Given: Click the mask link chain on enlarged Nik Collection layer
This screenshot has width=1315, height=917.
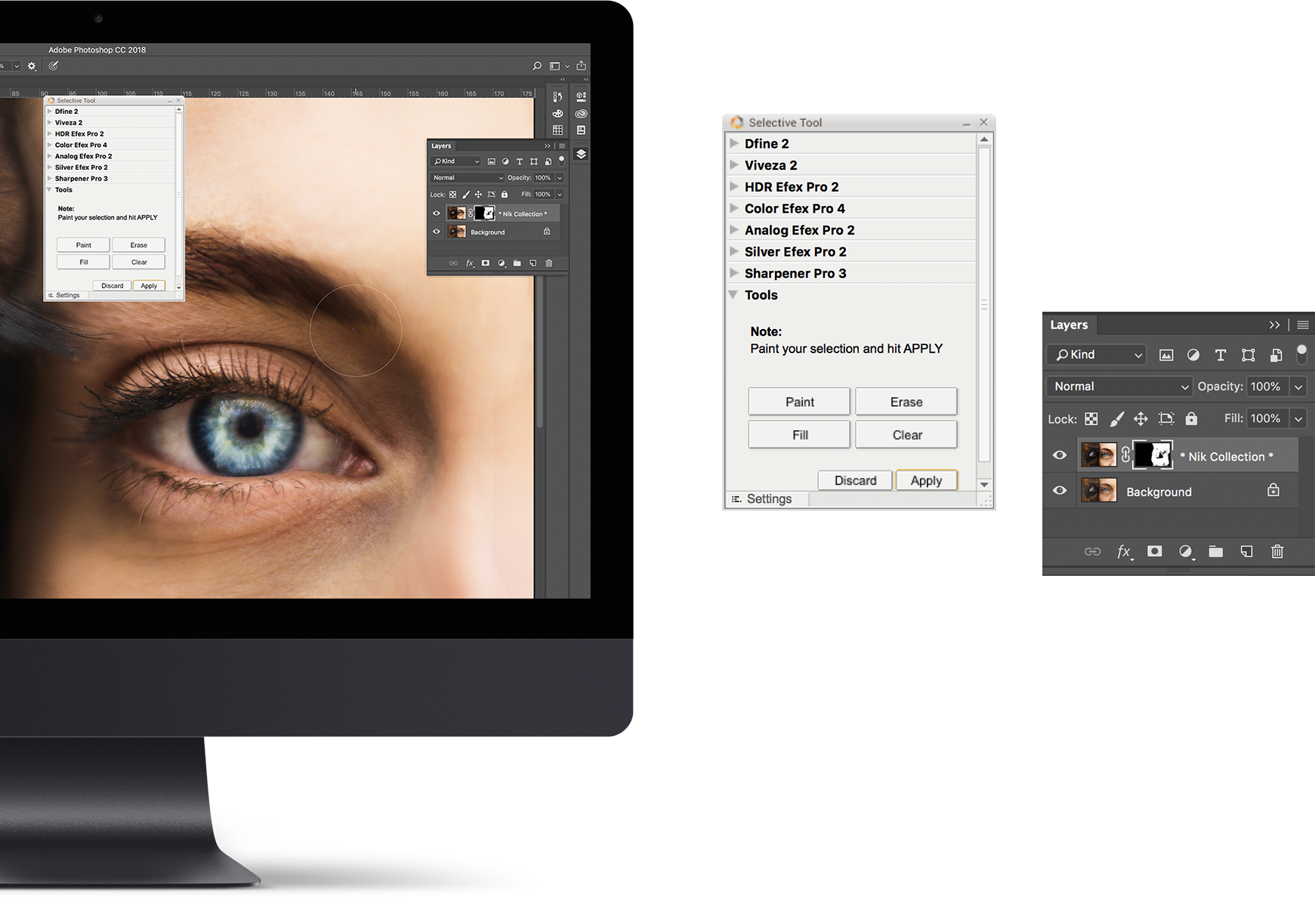Looking at the screenshot, I should (1125, 455).
